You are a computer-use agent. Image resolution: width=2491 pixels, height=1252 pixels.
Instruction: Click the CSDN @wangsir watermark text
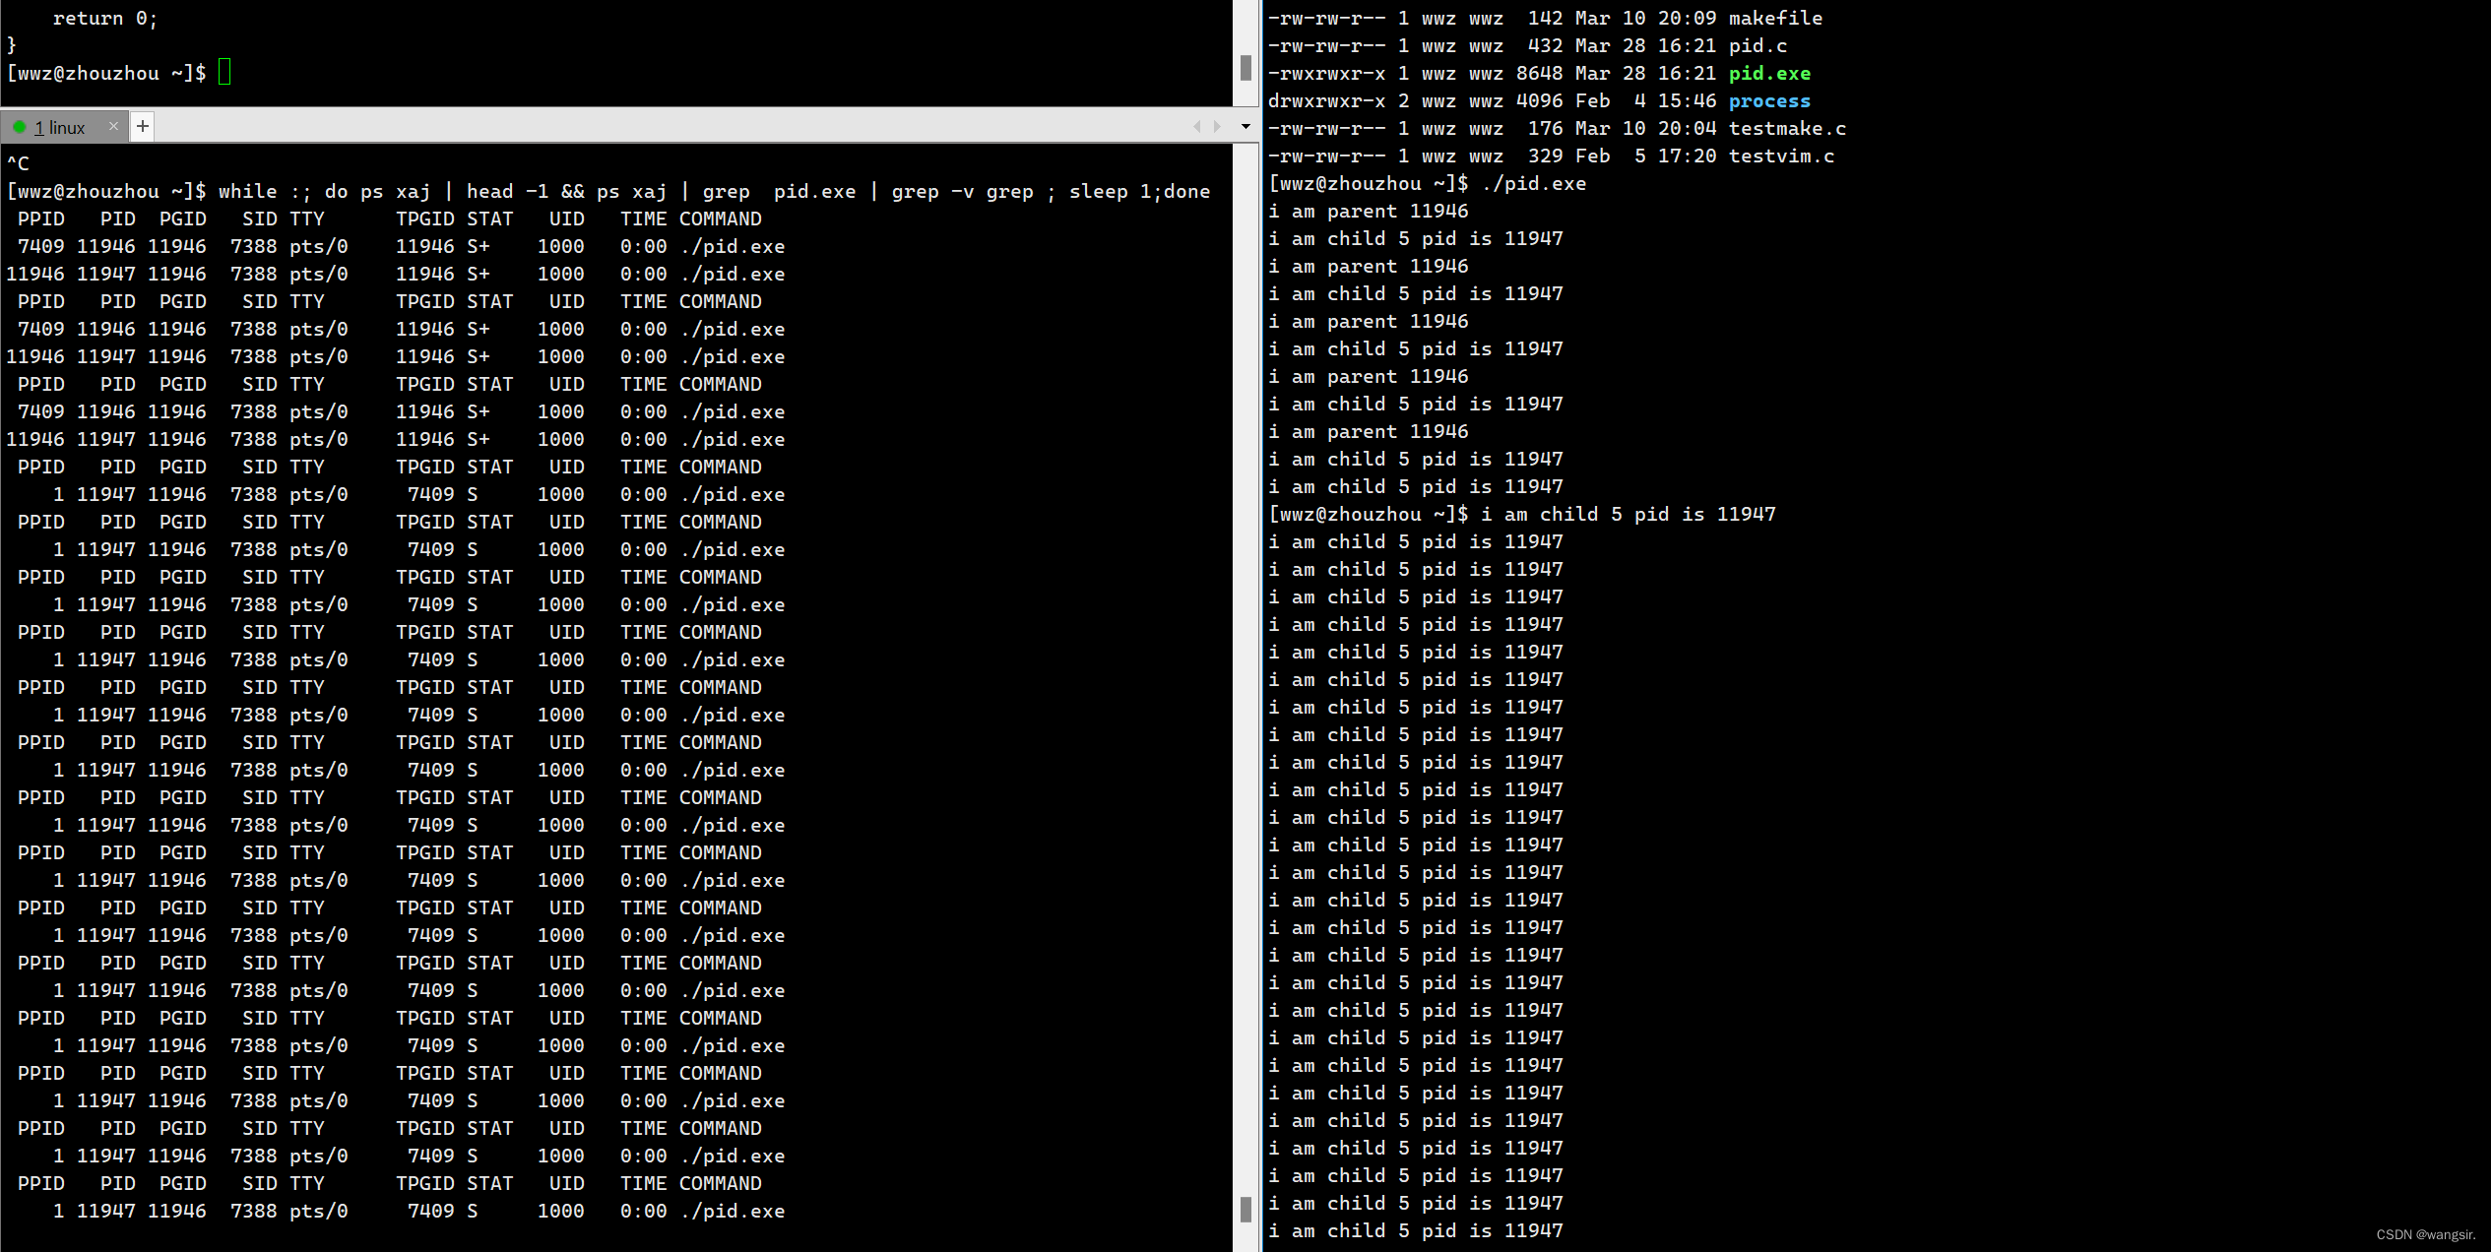click(x=2425, y=1234)
